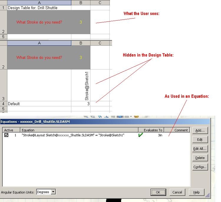Open Edit All... in Equations dialog
The width and height of the screenshot is (221, 202).
tap(200, 149)
